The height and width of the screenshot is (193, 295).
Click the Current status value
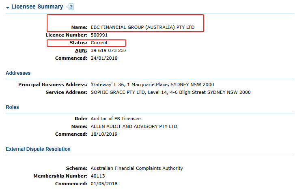coord(99,43)
